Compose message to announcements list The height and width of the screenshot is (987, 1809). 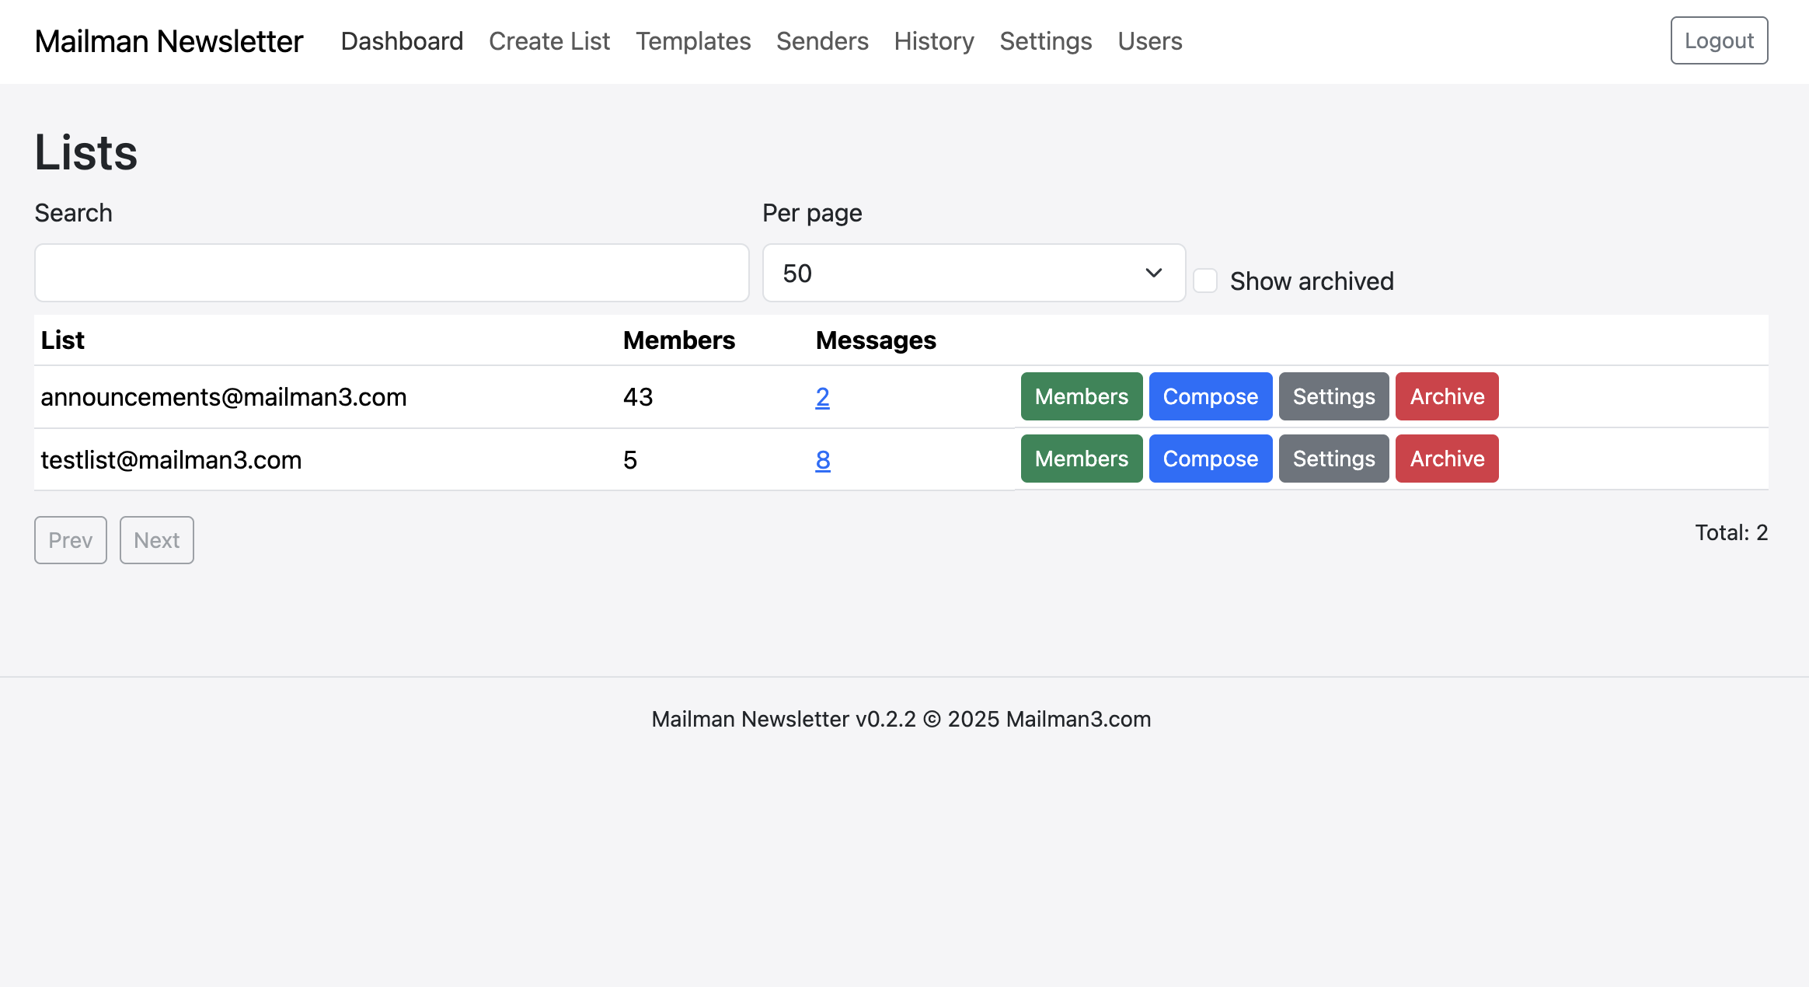pos(1210,396)
